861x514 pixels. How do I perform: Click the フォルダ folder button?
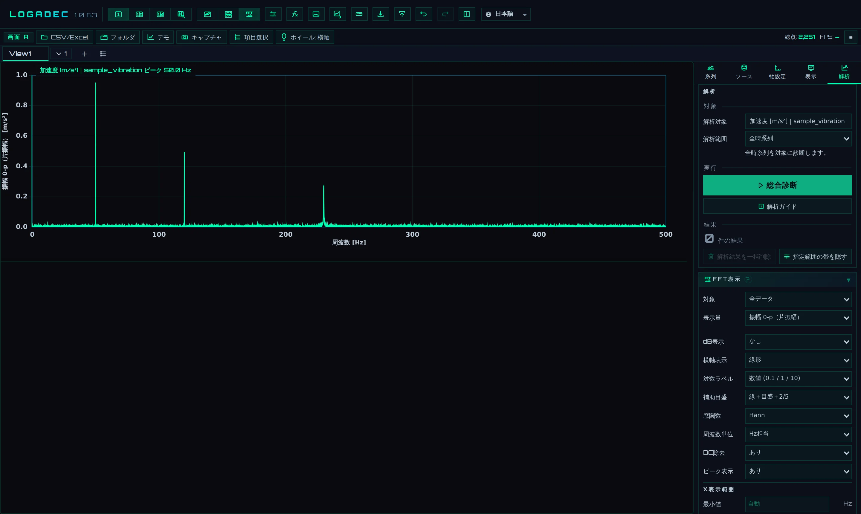click(x=117, y=37)
